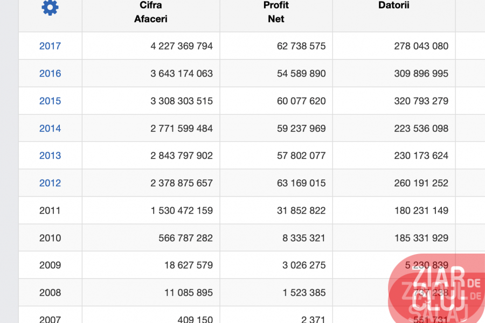The image size is (485, 323).
Task: Select the 2008 net profit 1 523 385
Action: pyautogui.click(x=304, y=293)
